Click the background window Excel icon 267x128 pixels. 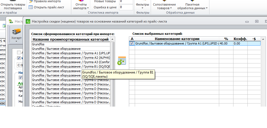(11, 21)
